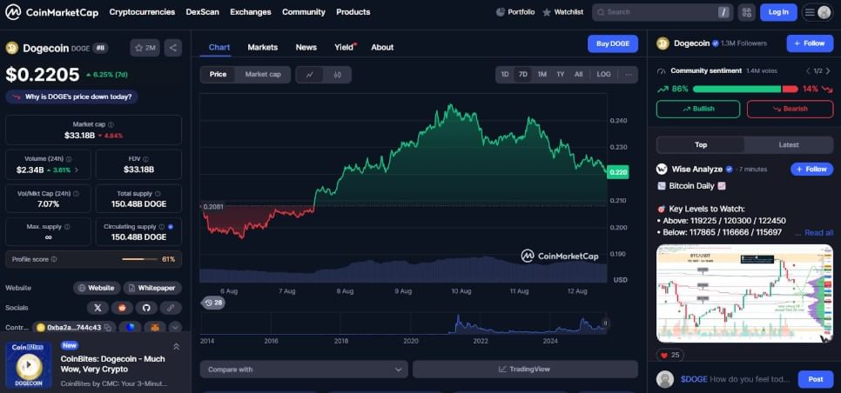Open Dogecoin Reddit social link
Image resolution: width=841 pixels, height=393 pixels.
tap(122, 308)
